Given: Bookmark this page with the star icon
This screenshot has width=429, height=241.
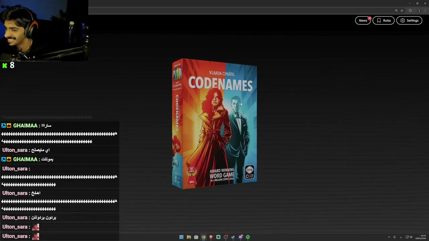Looking at the screenshot, I should click(402, 10).
